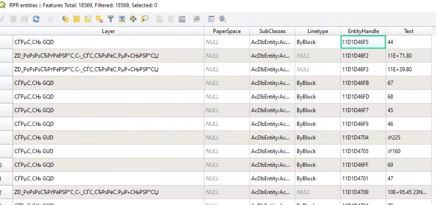Open filter features using form

[111, 19]
